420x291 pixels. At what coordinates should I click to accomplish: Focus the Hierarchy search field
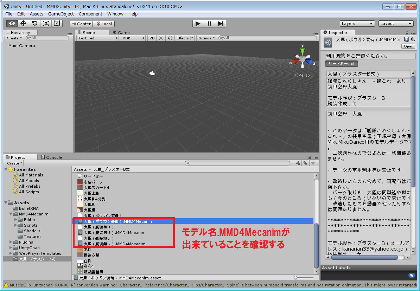(x=47, y=38)
